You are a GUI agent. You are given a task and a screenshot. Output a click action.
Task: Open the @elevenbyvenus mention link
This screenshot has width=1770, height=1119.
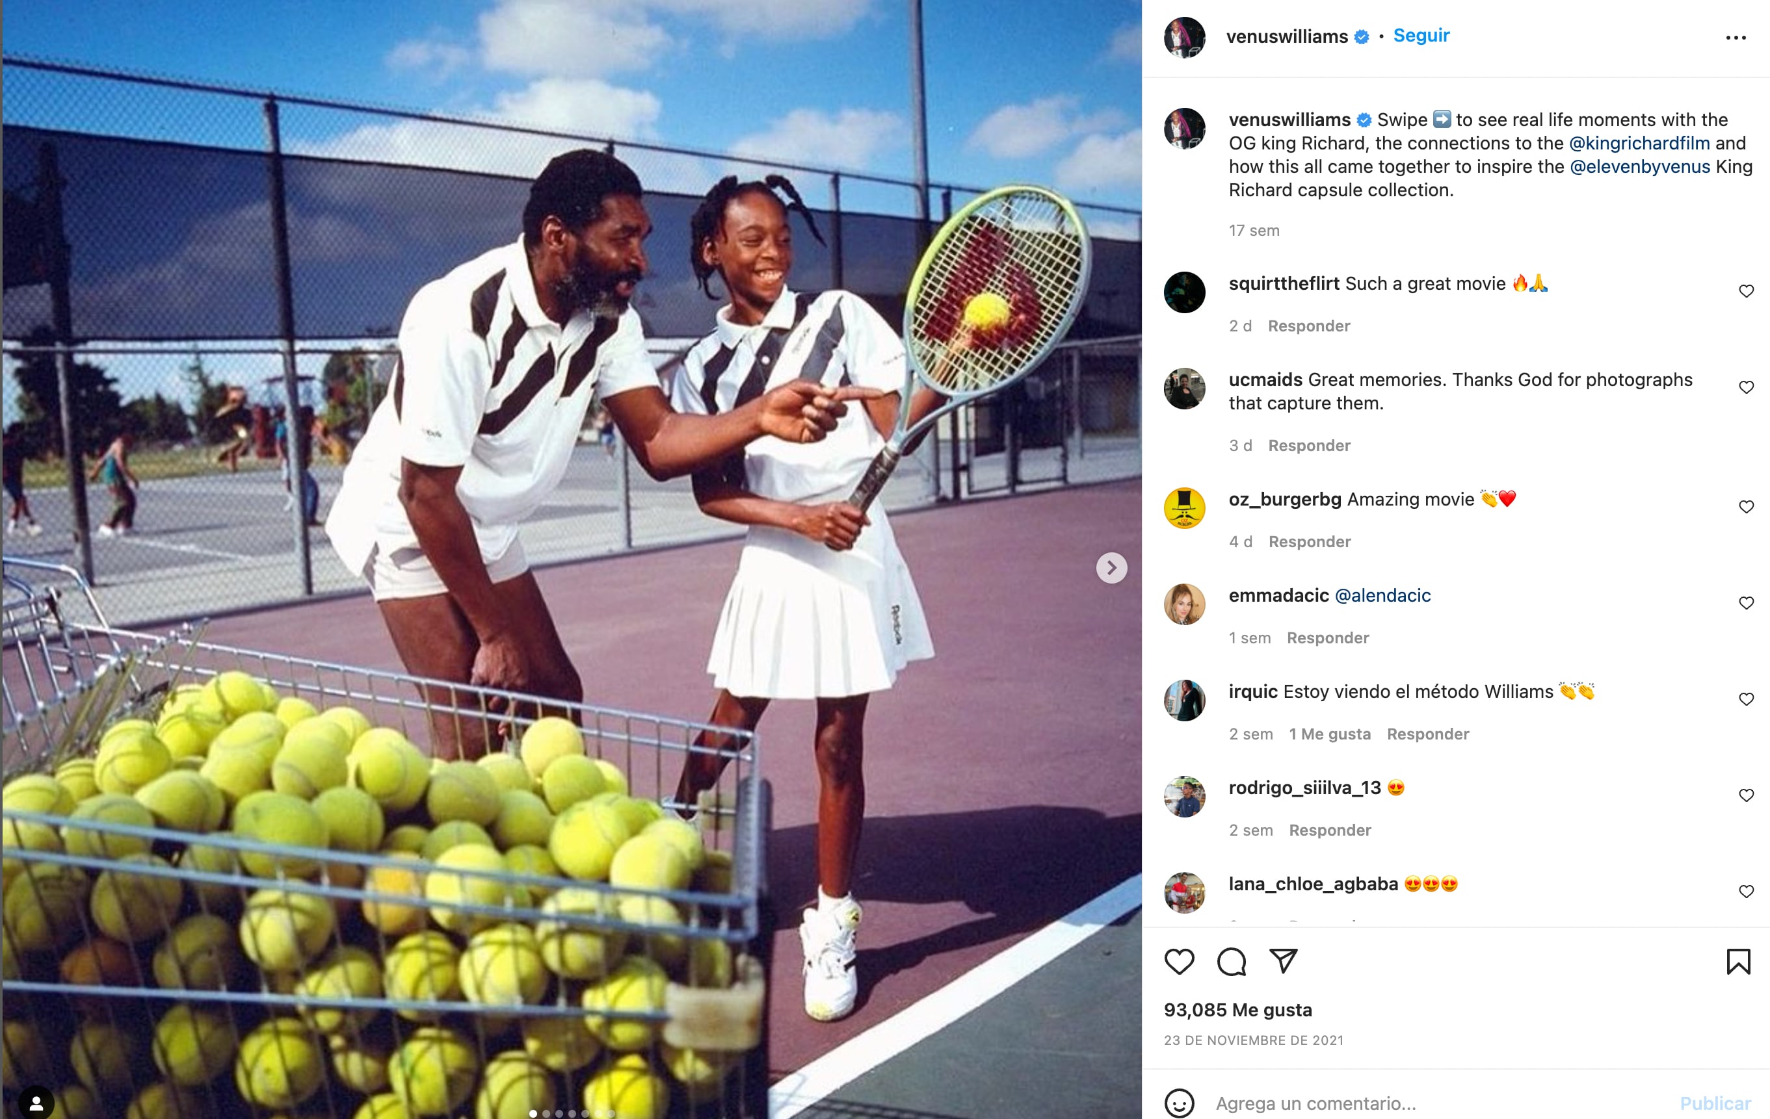[x=1639, y=167]
